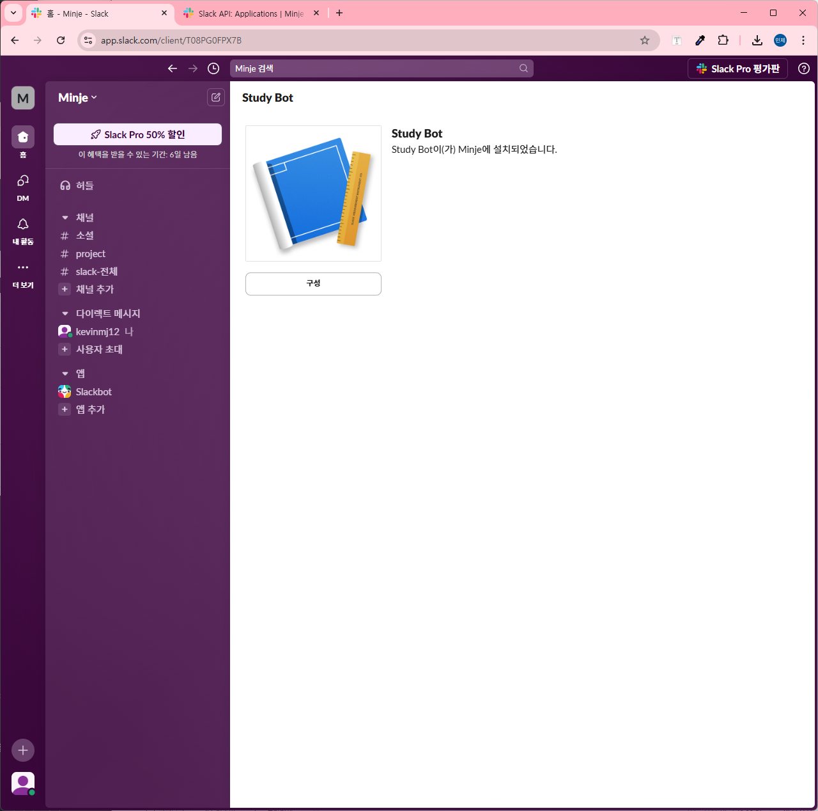Bookmark this page with the star icon
Viewport: 818px width, 811px height.
(x=645, y=40)
